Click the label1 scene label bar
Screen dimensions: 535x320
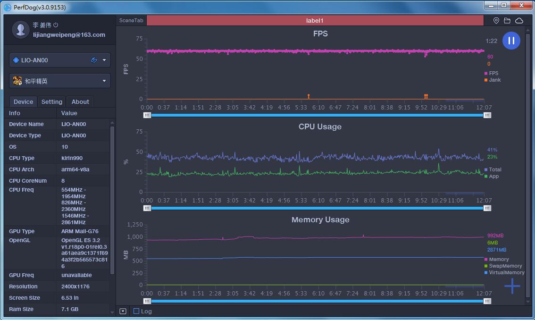[x=315, y=21]
